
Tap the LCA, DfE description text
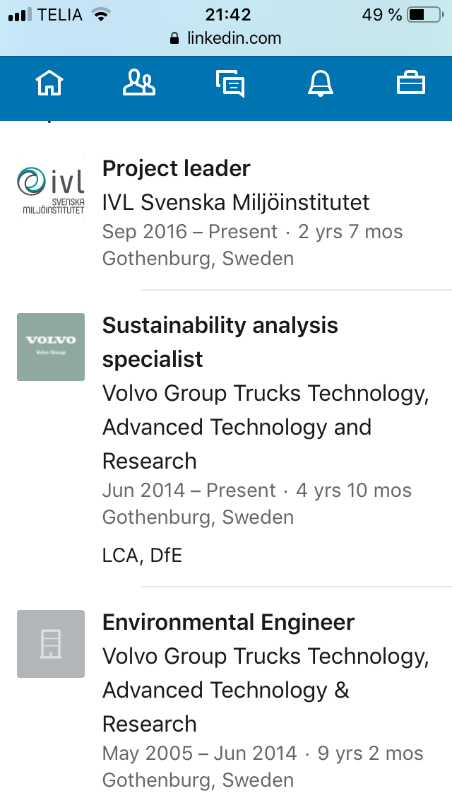click(142, 555)
